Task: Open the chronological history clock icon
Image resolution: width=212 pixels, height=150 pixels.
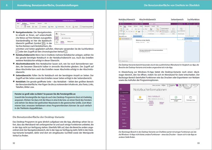Action: [57, 42]
